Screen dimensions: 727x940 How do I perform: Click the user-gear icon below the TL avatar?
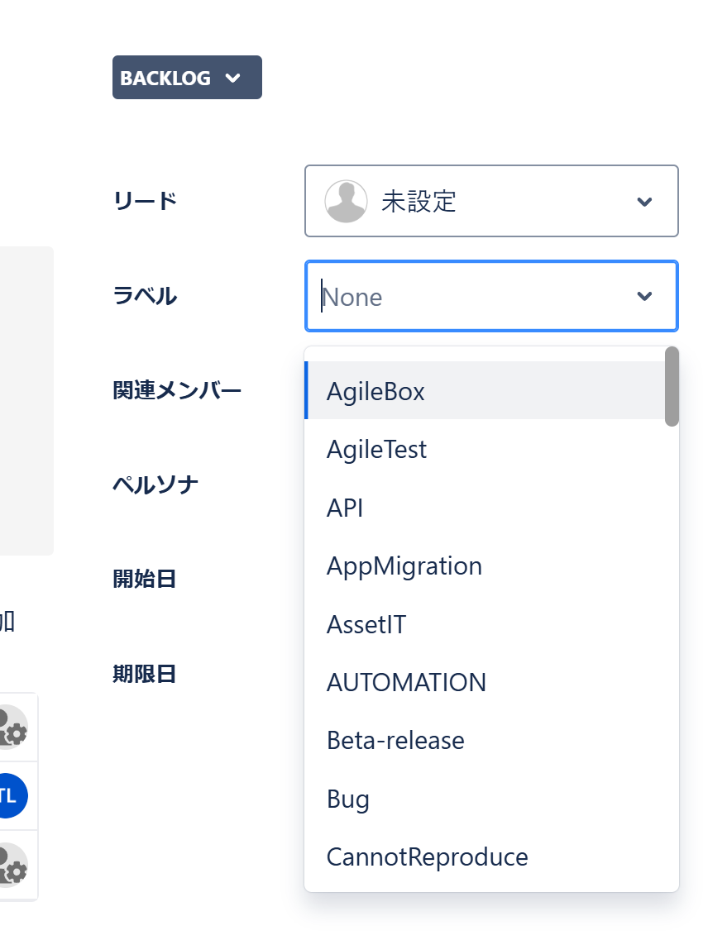pyautogui.click(x=12, y=865)
